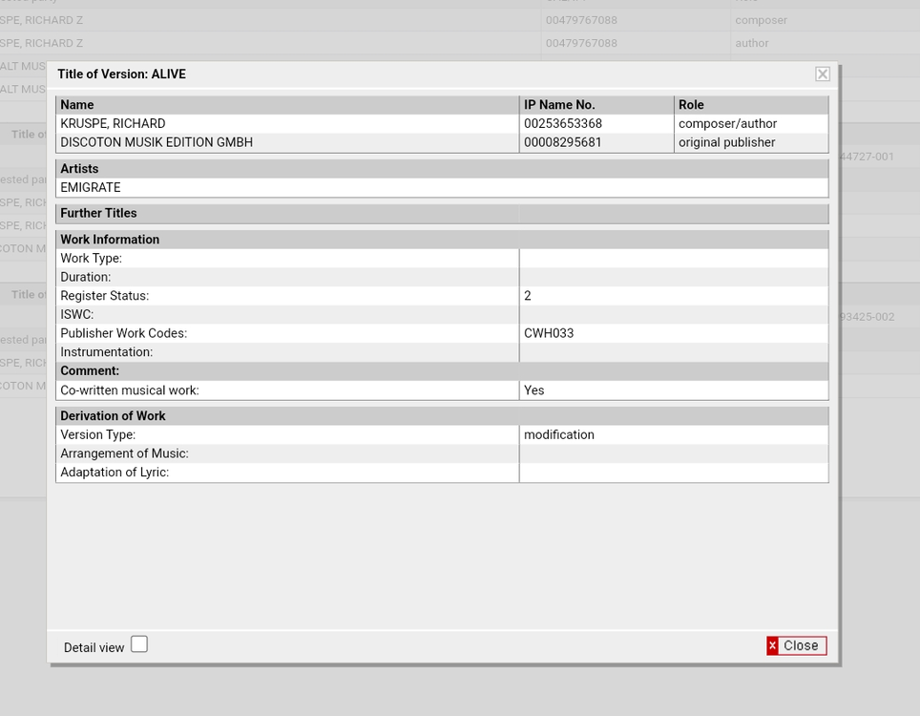Click the Derivation of Work header
Viewport: 920px width, 716px height.
point(443,416)
